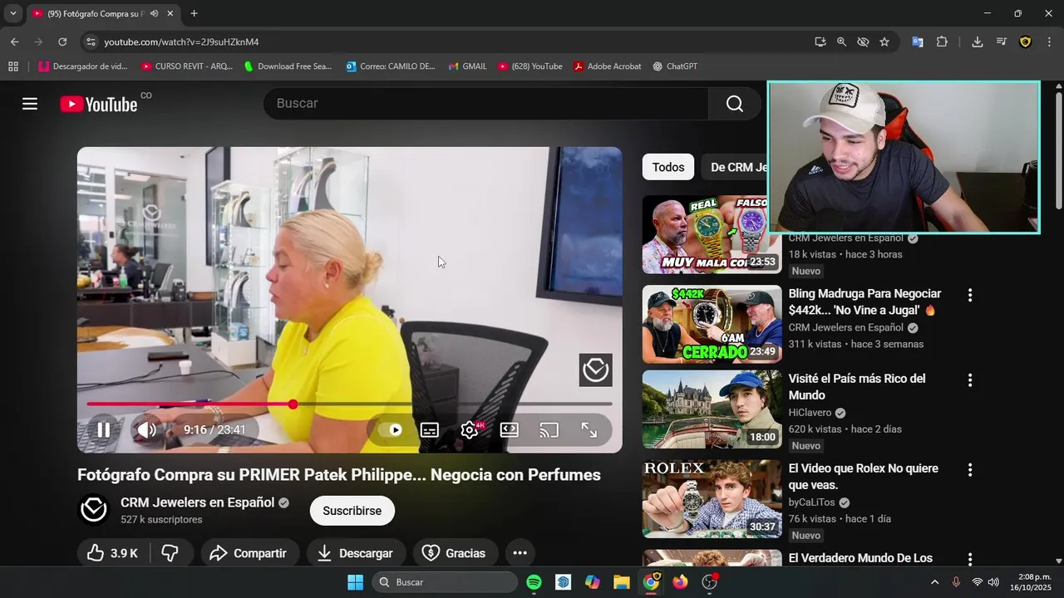Open the Windows Start button
Screen dimensions: 1064x598
click(355, 582)
